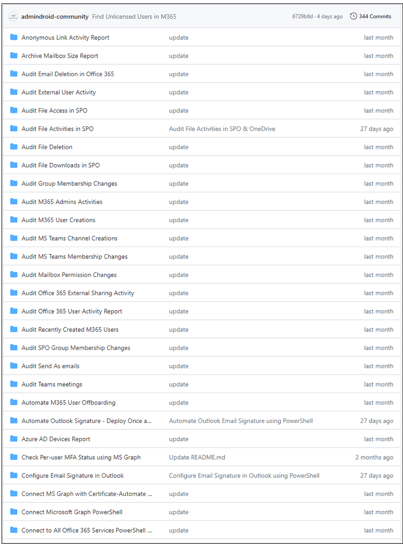Click folder icon beside Automate M365 User Offboarding
Viewport: 403px width, 544px height.
pos(14,402)
